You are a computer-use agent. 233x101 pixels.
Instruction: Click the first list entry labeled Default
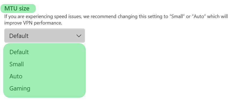tap(44, 52)
